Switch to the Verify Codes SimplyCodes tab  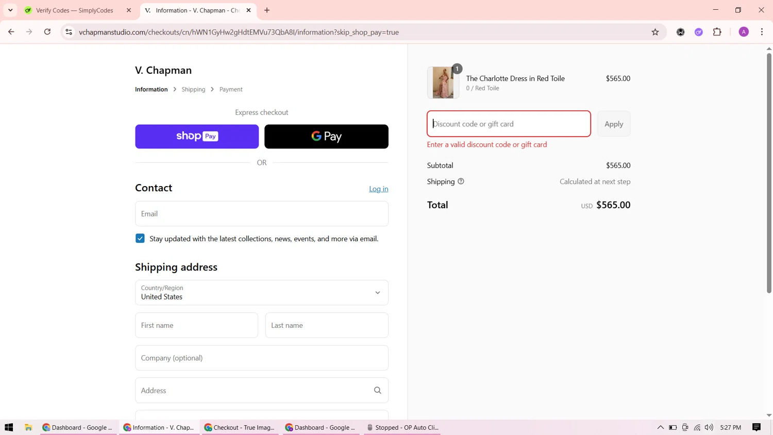coord(75,10)
